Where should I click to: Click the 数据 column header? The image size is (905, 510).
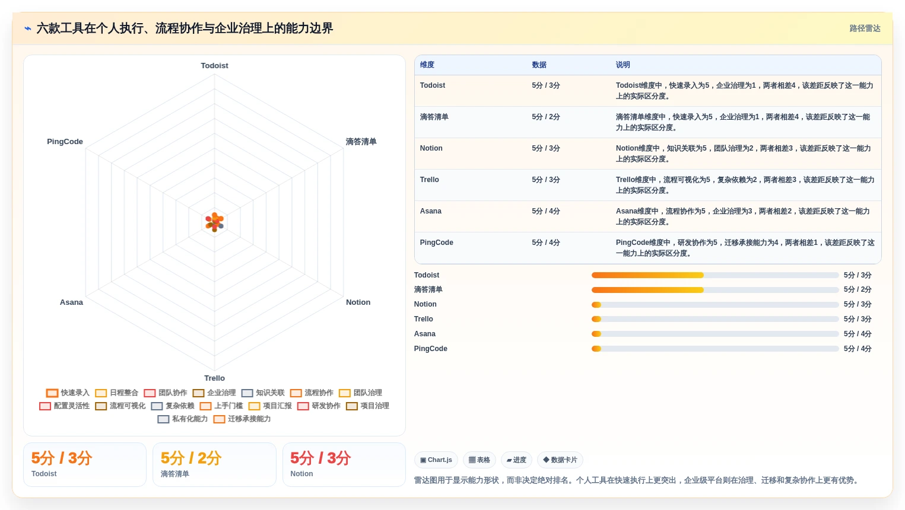539,65
